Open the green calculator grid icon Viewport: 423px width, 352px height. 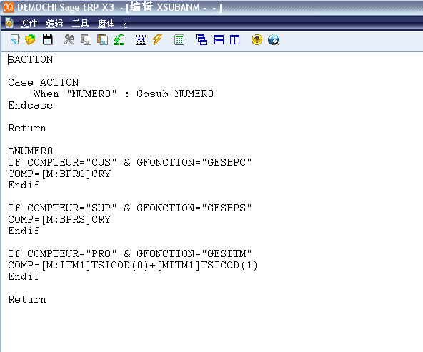tap(179, 40)
